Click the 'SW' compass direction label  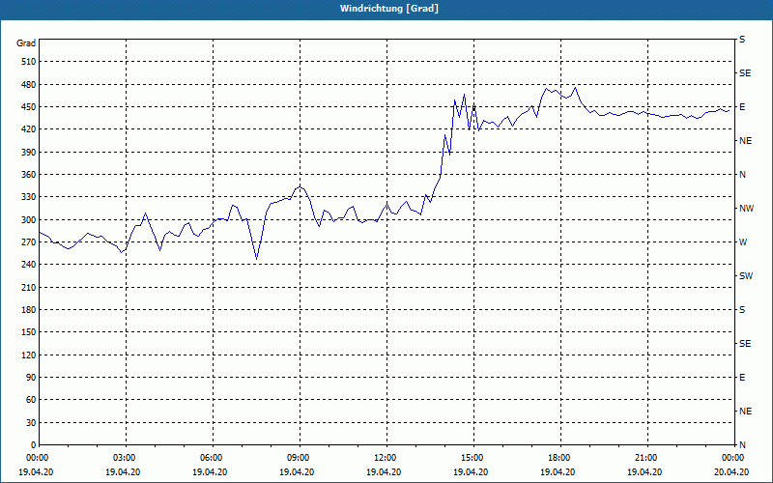click(746, 276)
